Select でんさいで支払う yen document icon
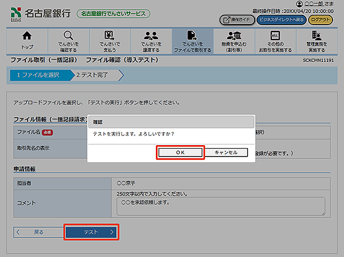This screenshot has width=344, height=257. [109, 37]
